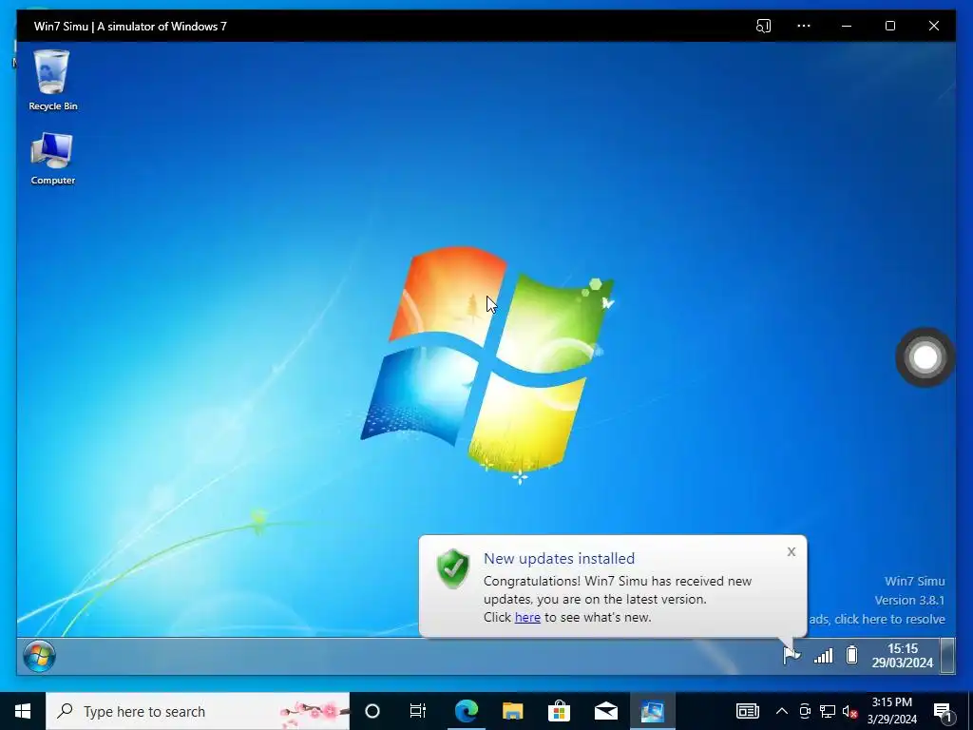
Task: Open File Explorer from the taskbar
Action: pyautogui.click(x=512, y=711)
